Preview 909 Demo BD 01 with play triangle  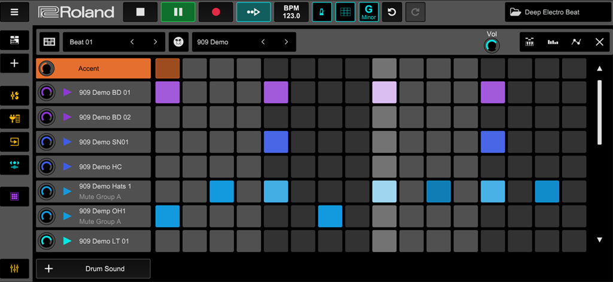coord(68,92)
